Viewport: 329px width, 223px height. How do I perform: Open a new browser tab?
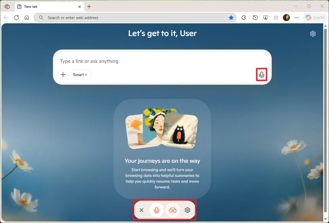pos(89,6)
